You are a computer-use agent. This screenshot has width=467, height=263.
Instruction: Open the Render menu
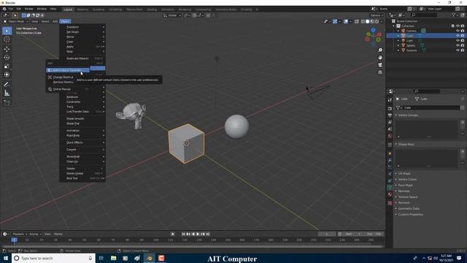click(x=29, y=9)
